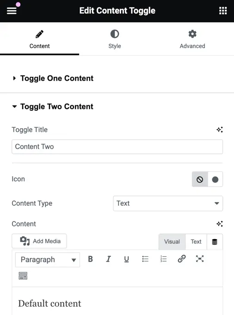Screen dimensions: 234x315
Task: Select the None icon option
Action: coord(200,179)
